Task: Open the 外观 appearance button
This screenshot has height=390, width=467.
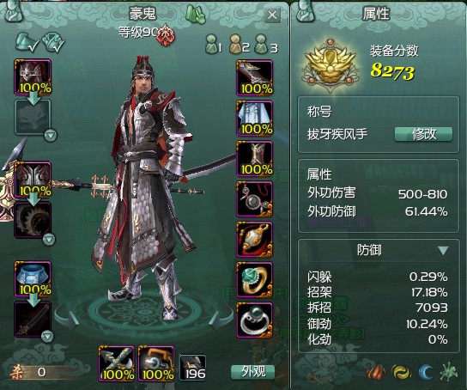Action: 253,371
